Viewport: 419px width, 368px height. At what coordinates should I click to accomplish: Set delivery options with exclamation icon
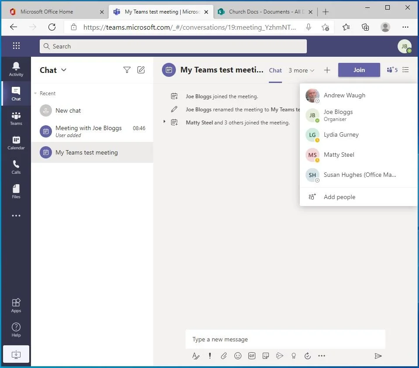coord(210,356)
